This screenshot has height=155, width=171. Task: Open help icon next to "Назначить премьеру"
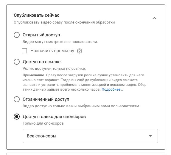80,51
